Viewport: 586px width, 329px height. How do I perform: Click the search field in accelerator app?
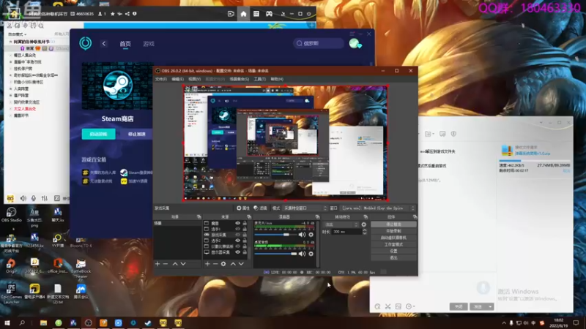[319, 44]
